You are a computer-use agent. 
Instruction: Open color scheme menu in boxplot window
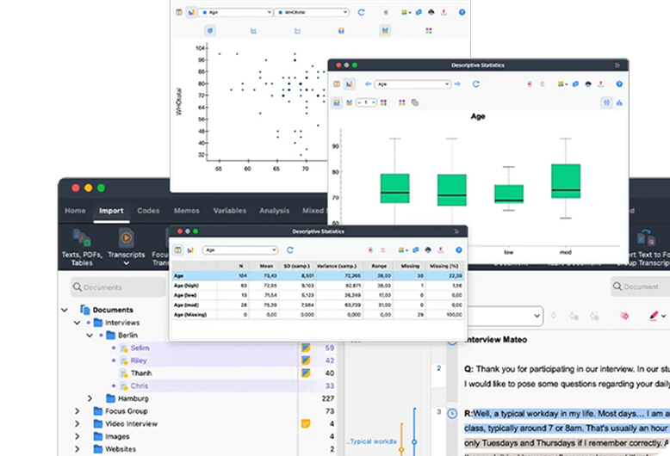562,84
